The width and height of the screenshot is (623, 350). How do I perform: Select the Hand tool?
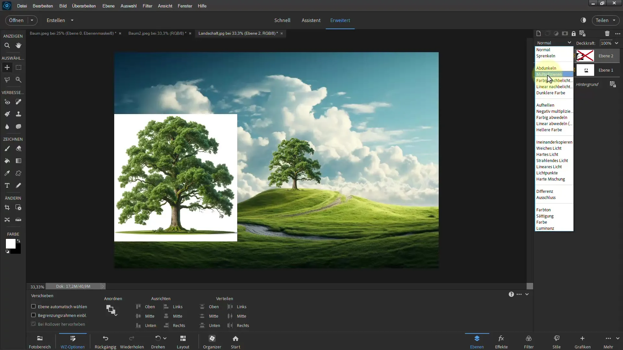18,46
